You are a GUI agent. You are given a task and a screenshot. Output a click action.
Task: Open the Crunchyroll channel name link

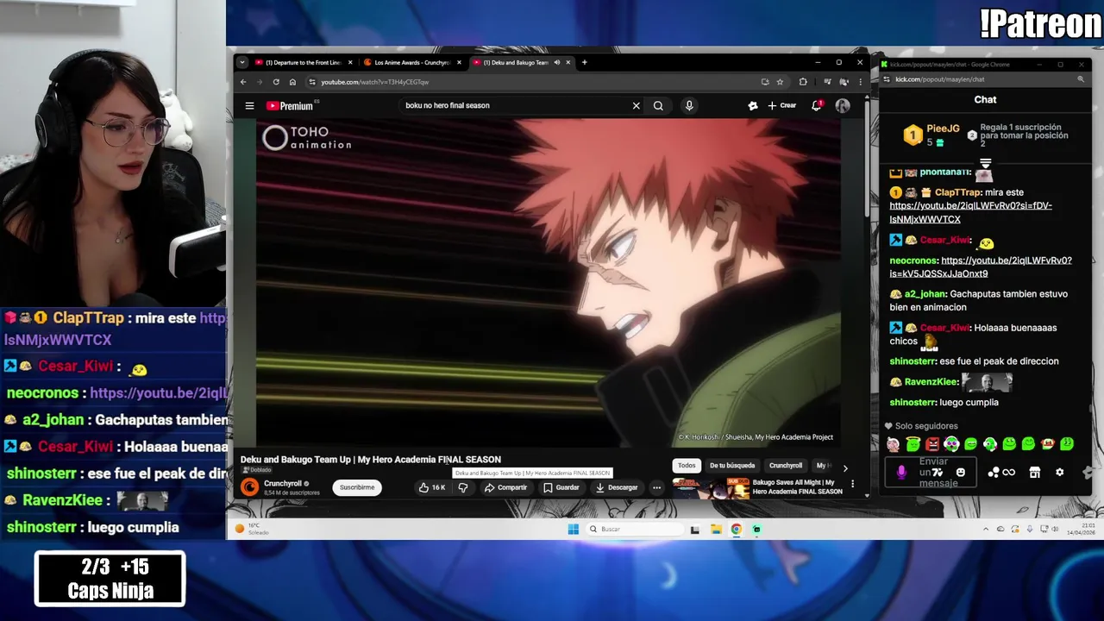point(283,483)
